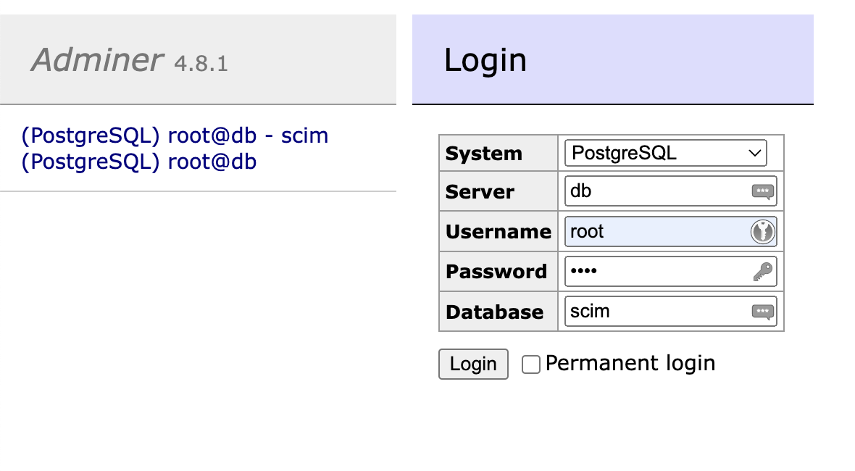
Task: Click inside the Database input showing scim
Action: pyautogui.click(x=652, y=312)
